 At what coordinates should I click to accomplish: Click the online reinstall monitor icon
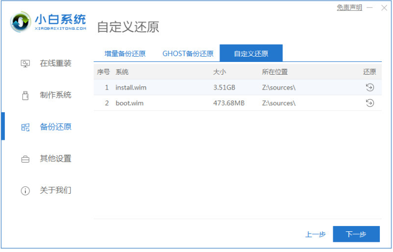25,64
